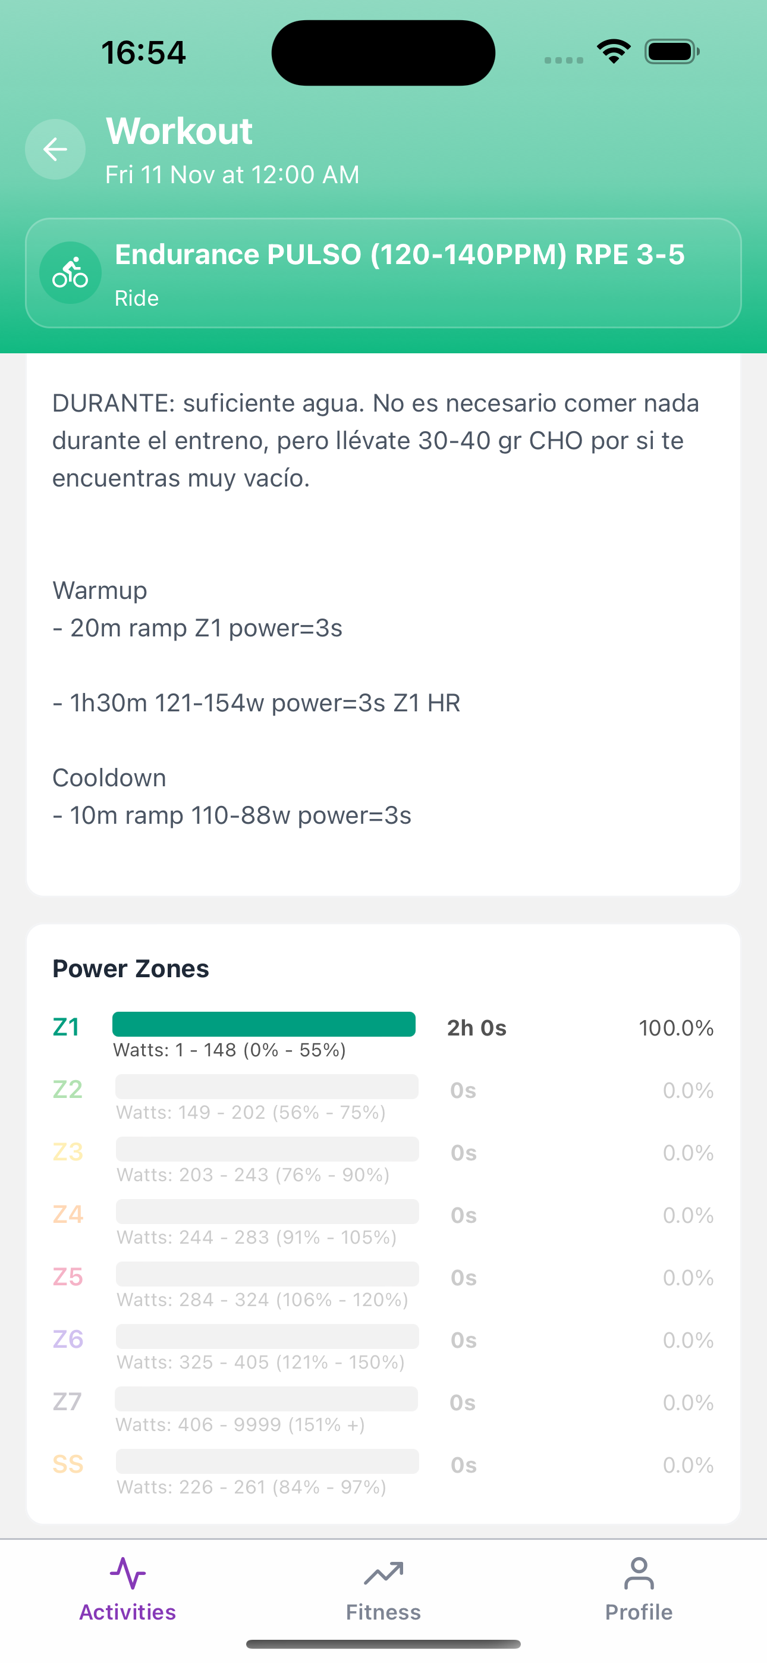Tap the Workout header title
This screenshot has width=767, height=1663.
[180, 131]
